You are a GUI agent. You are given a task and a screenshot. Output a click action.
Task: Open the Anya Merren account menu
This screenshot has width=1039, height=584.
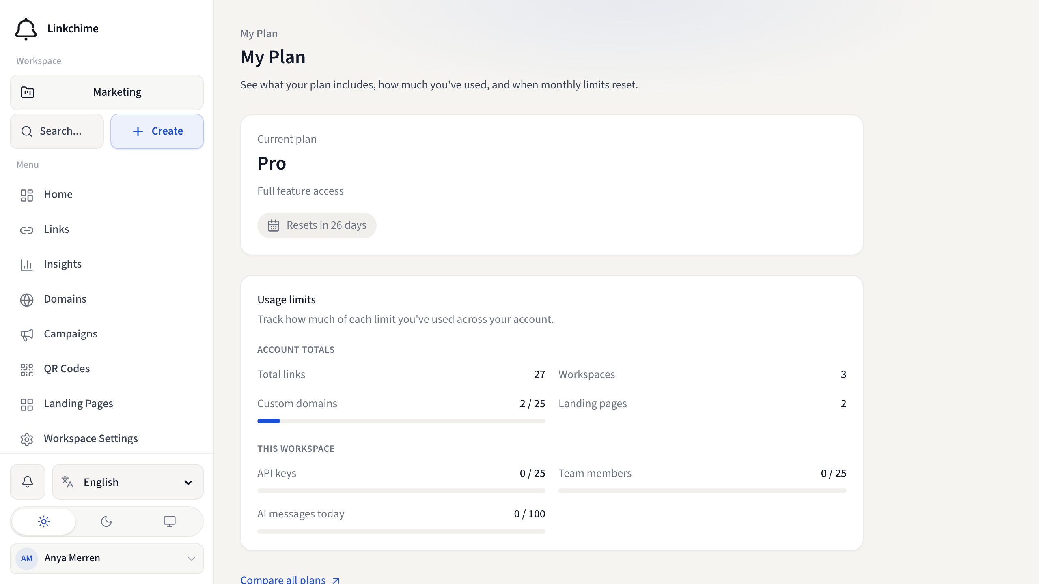coord(107,559)
